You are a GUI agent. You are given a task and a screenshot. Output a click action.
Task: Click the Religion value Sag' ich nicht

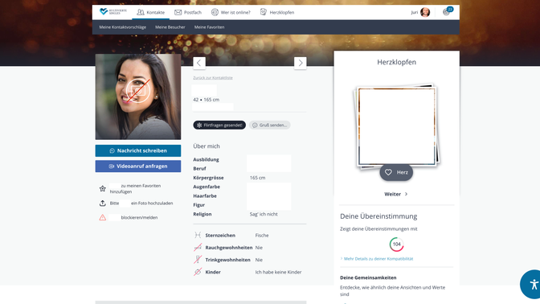pyautogui.click(x=264, y=214)
